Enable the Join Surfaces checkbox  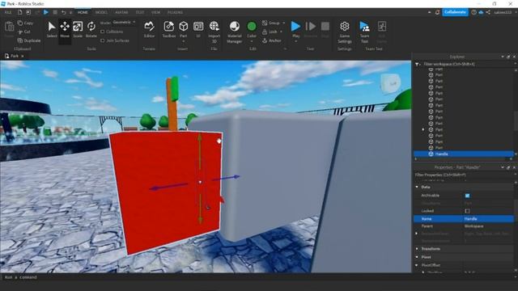point(103,40)
